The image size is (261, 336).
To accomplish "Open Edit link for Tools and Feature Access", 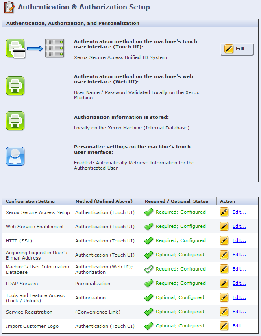I will [x=239, y=298].
